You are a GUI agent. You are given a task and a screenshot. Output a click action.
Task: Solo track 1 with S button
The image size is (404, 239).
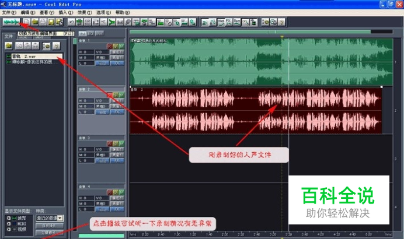click(116, 46)
